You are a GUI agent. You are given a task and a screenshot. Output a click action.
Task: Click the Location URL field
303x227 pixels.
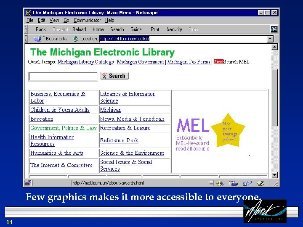[x=183, y=39]
